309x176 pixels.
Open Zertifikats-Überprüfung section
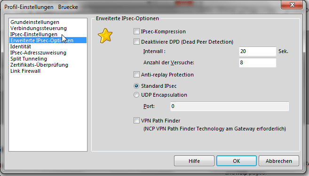point(39,65)
